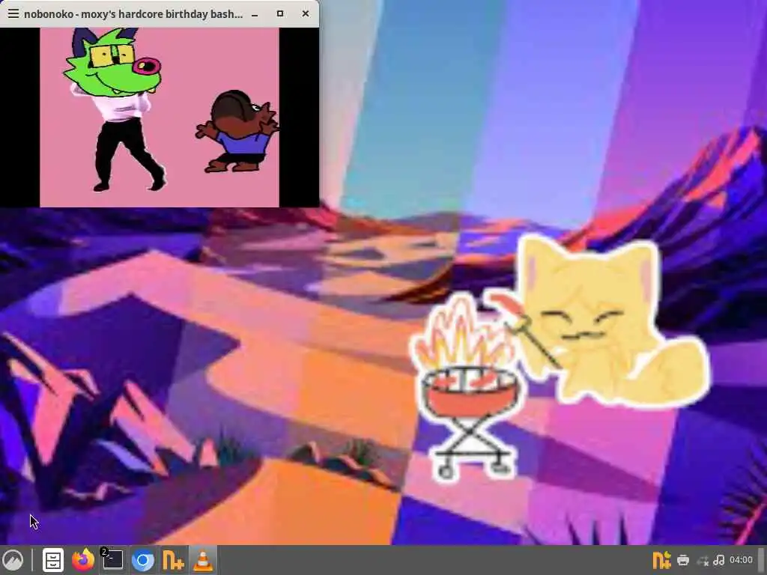The width and height of the screenshot is (767, 575).
Task: Launch the file manager from the taskbar
Action: pos(53,560)
